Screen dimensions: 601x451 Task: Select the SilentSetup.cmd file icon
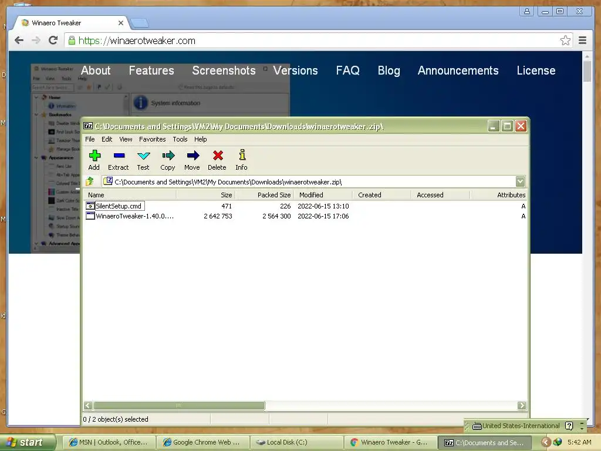coord(90,206)
